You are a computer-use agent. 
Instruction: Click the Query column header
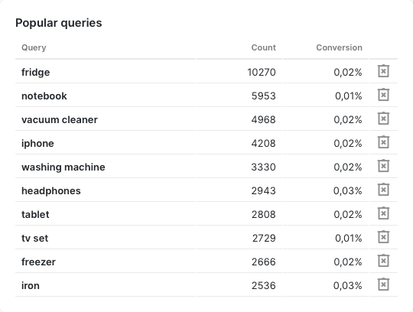(x=34, y=47)
